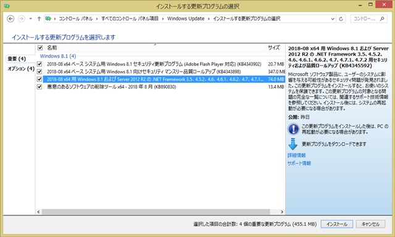Maximize the window
This screenshot has width=395, height=237.
pyautogui.click(x=370, y=4)
